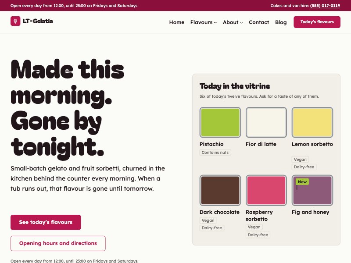Screen dimensions: 351x263
Task: Select the green Pistachio swatch
Action: coord(220,122)
